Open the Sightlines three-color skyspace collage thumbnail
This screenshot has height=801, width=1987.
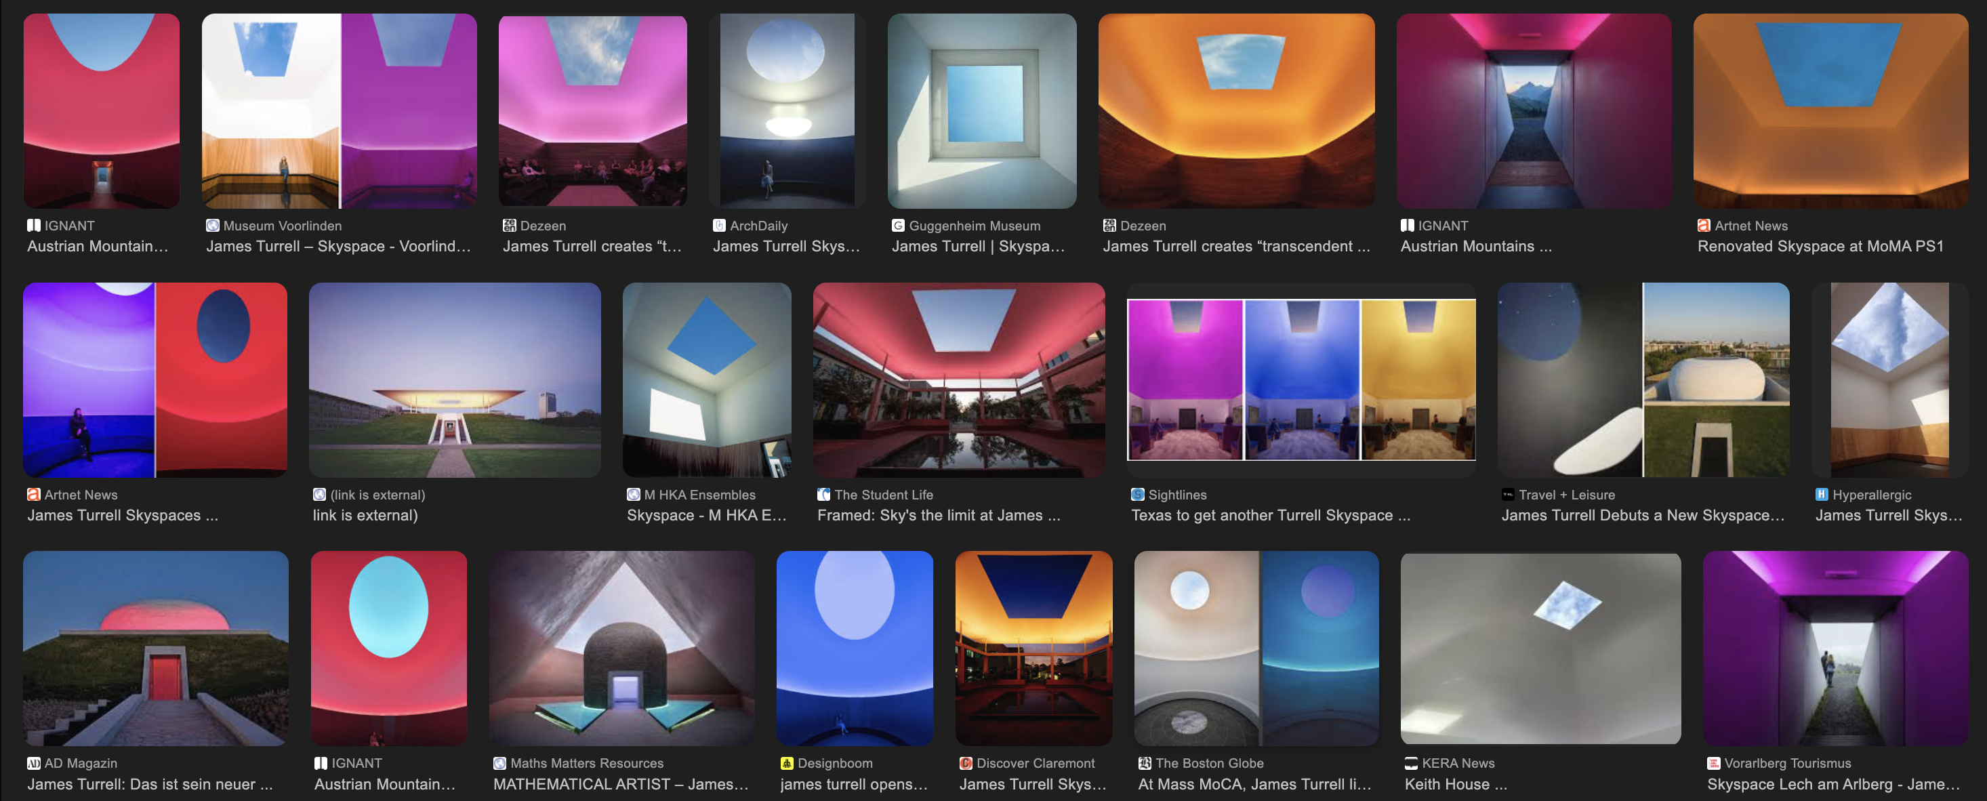click(x=1301, y=379)
